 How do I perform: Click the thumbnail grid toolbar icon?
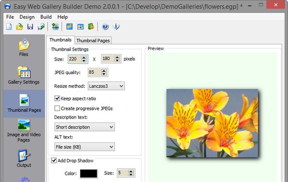81,27
